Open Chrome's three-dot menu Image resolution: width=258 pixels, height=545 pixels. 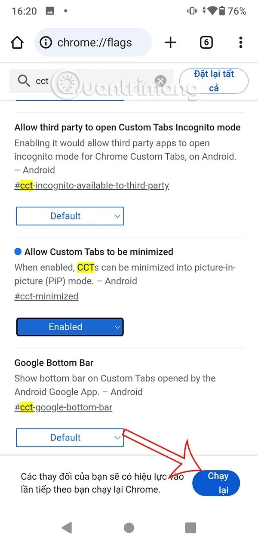coord(240,42)
